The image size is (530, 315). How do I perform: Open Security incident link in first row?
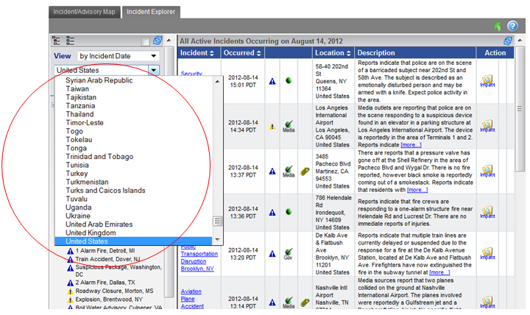(191, 74)
